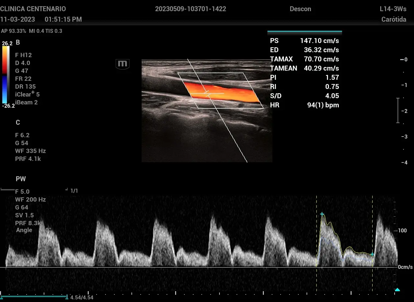Click the Mindray 'm' logo marker
The height and width of the screenshot is (302, 414).
point(123,64)
